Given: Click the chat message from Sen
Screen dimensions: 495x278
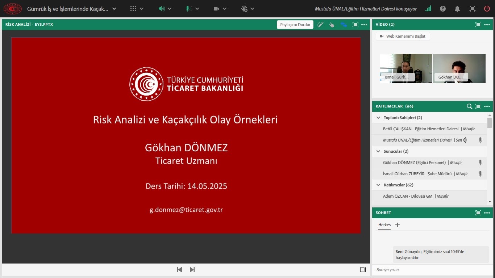Looking at the screenshot, I should [441, 254].
